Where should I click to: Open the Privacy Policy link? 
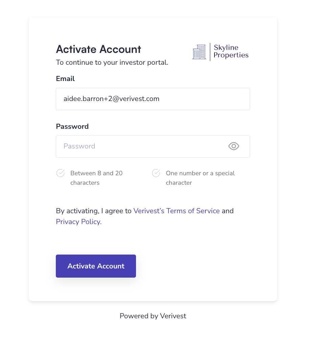pyautogui.click(x=79, y=222)
